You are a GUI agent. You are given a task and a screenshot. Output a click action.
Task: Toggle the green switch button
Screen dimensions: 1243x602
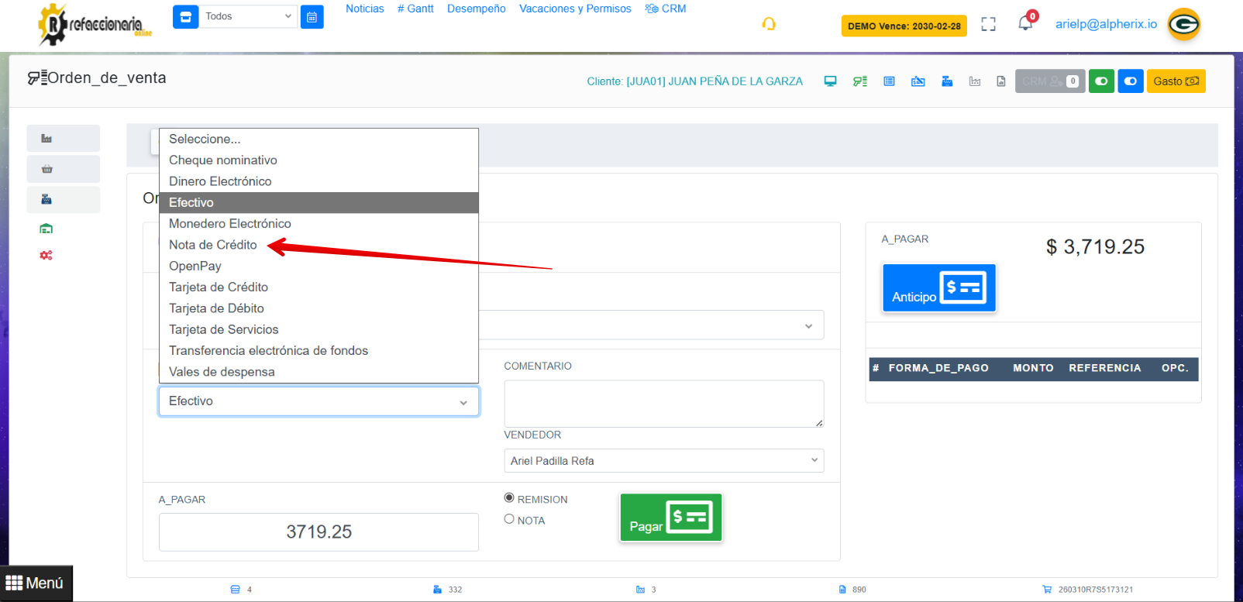pos(1101,81)
